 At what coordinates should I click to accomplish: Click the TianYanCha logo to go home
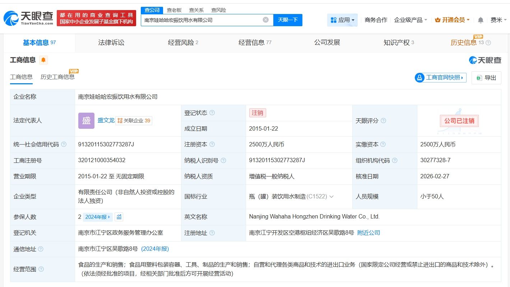coord(29,18)
